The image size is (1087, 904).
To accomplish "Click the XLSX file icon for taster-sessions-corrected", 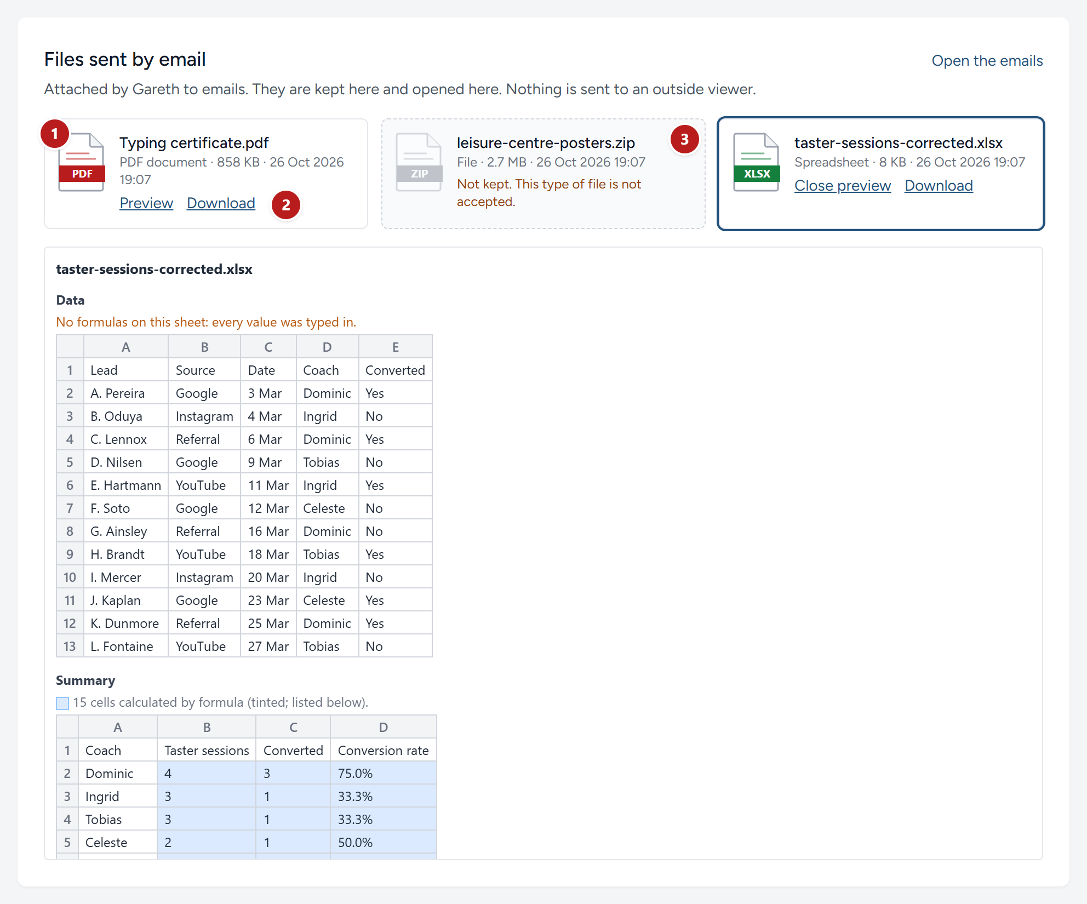I will coord(757,162).
